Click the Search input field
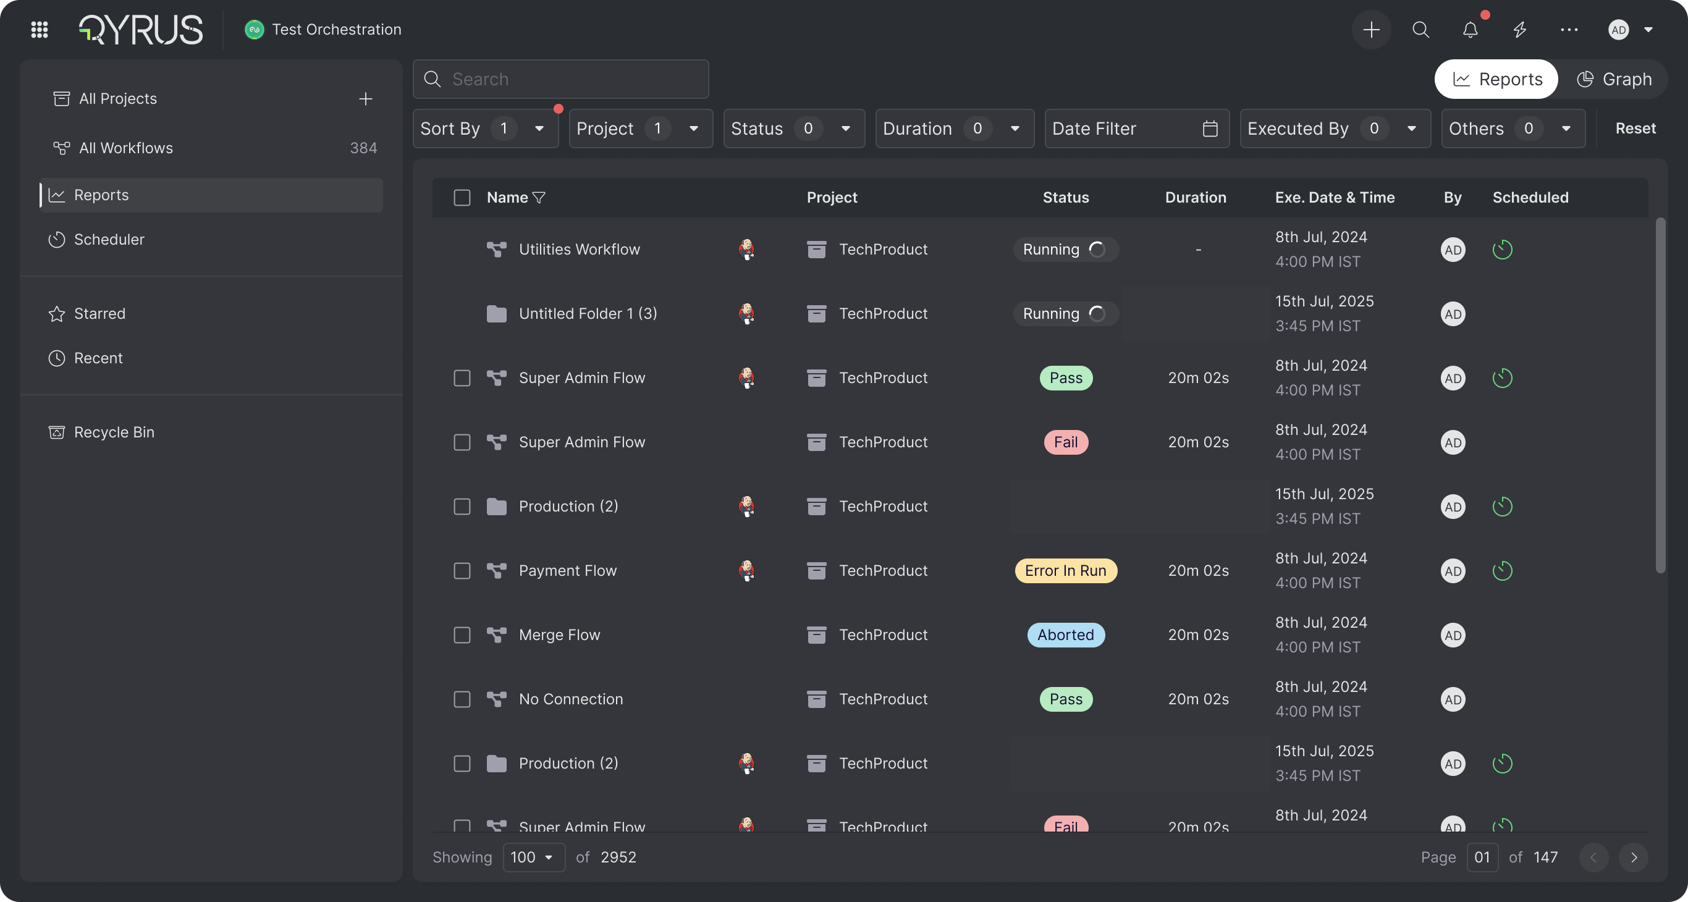1688x902 pixels. [x=561, y=79]
